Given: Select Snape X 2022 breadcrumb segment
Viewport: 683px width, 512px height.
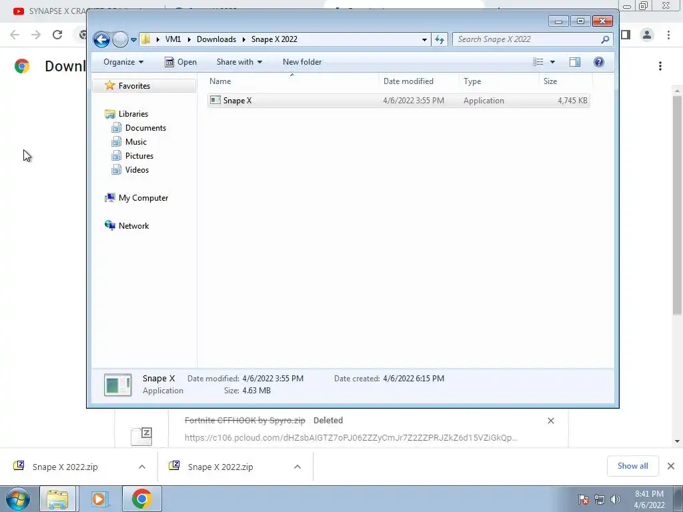Looking at the screenshot, I should pos(274,39).
